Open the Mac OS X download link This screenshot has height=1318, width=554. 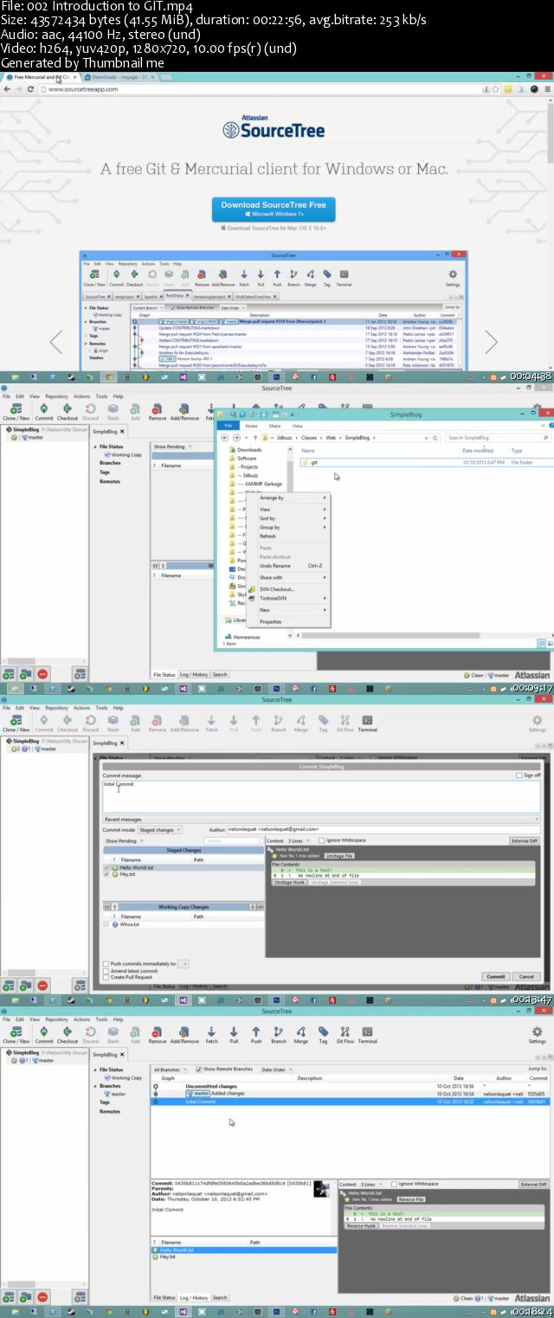[275, 228]
